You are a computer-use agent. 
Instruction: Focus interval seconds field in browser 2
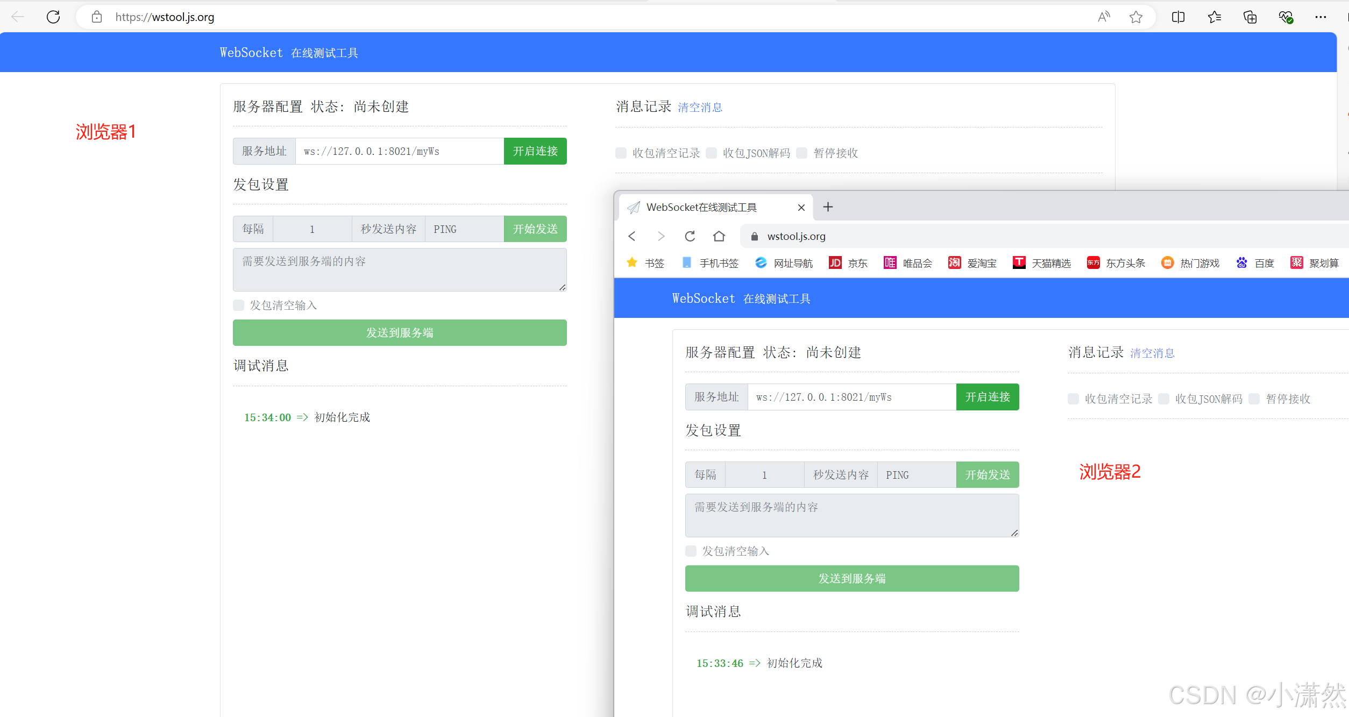pos(764,475)
